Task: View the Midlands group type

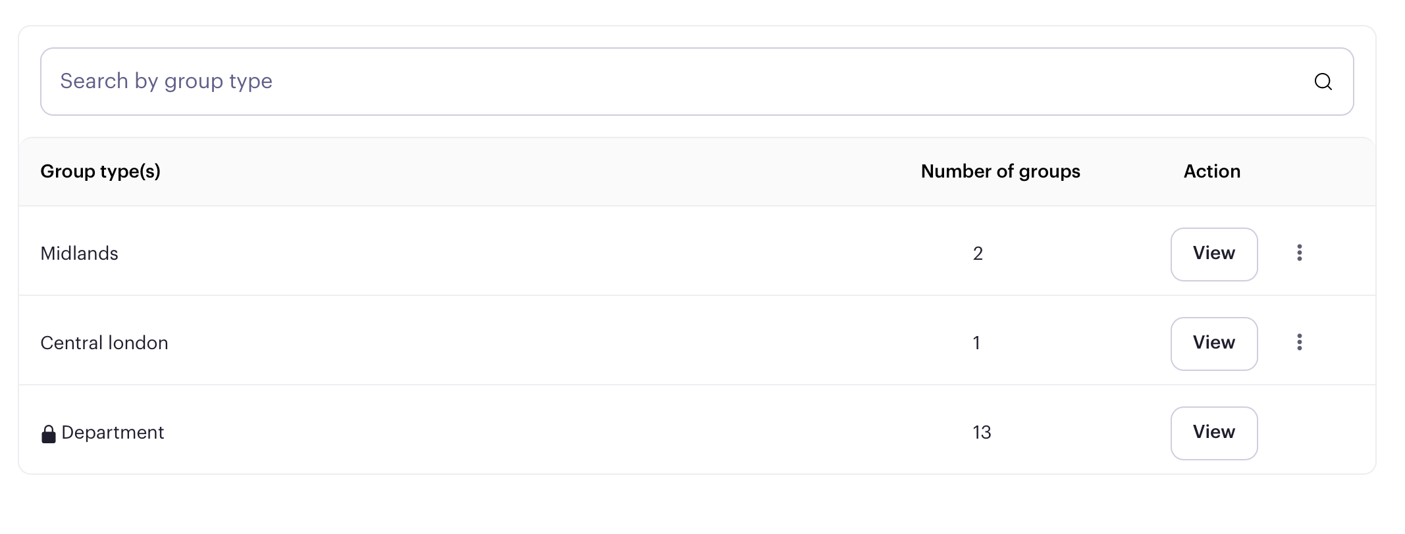Action: coord(1214,255)
